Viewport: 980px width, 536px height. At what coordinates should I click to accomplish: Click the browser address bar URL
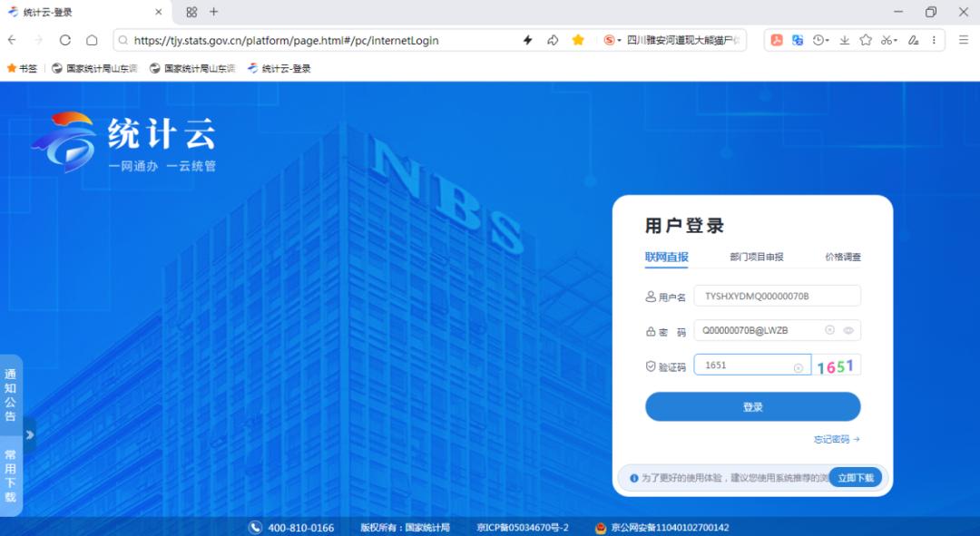coord(286,40)
